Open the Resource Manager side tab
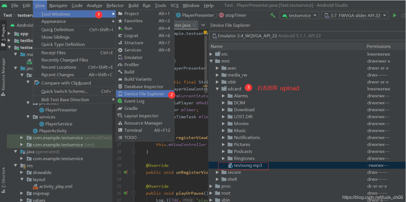Image resolution: width=406 pixels, height=202 pixels. point(3,77)
